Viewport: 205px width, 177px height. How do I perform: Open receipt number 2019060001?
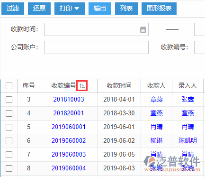pos(69,127)
